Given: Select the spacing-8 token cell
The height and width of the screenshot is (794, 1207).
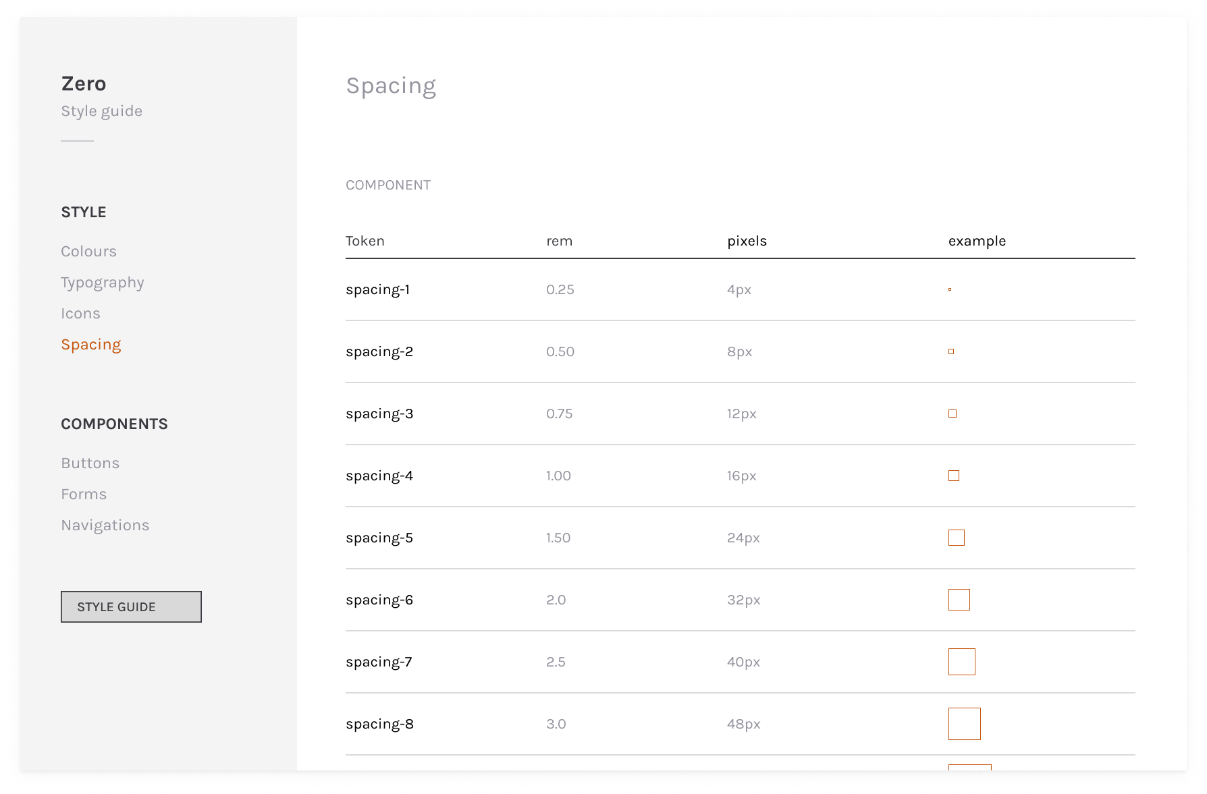Looking at the screenshot, I should click(379, 725).
